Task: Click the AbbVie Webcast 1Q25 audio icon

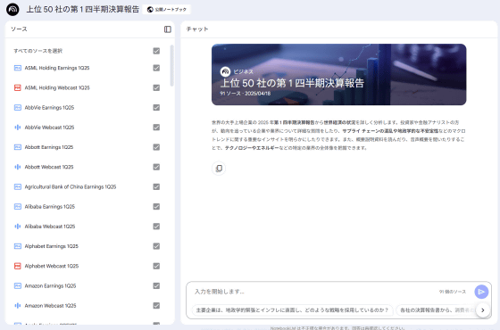Action: click(x=18, y=128)
